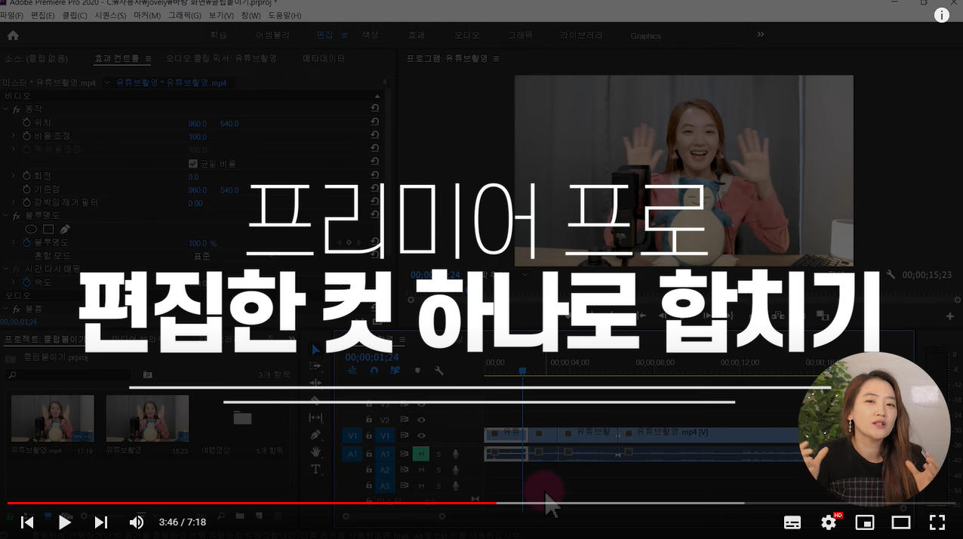
Task: Solo the A2 track
Action: coord(438,470)
